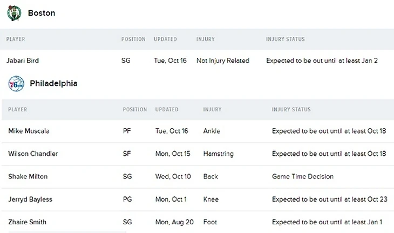Open player Wilson Chandler
The width and height of the screenshot is (394, 233).
pos(33,154)
